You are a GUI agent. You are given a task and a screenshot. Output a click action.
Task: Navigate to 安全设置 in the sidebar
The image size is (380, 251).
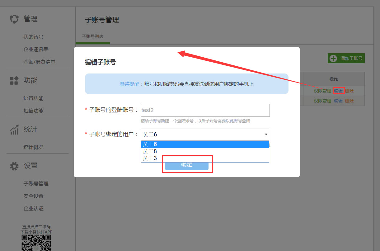point(33,196)
